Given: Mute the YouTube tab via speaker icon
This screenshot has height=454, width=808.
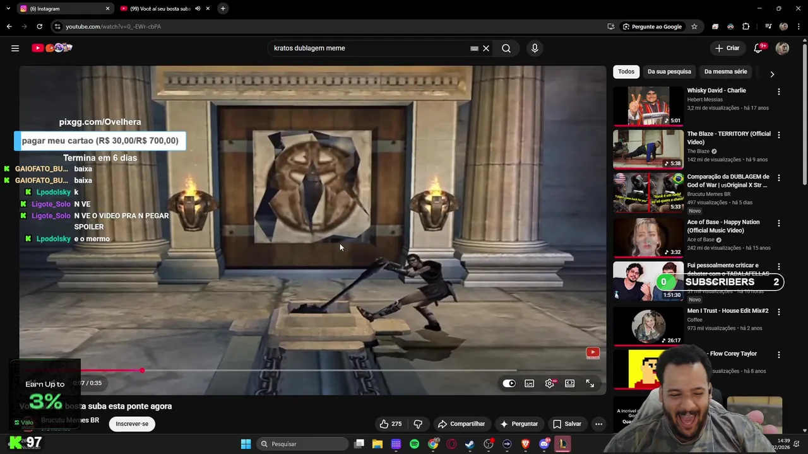Looking at the screenshot, I should click(x=198, y=9).
